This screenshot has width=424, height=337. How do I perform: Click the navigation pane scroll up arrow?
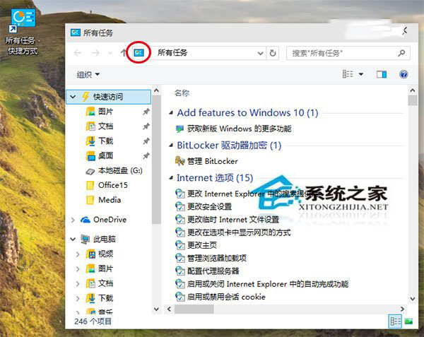click(156, 90)
